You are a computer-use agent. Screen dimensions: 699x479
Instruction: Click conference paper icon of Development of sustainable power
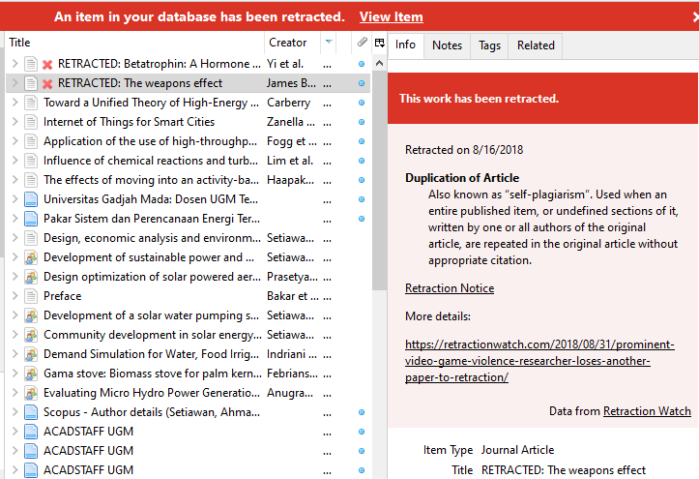tap(31, 257)
